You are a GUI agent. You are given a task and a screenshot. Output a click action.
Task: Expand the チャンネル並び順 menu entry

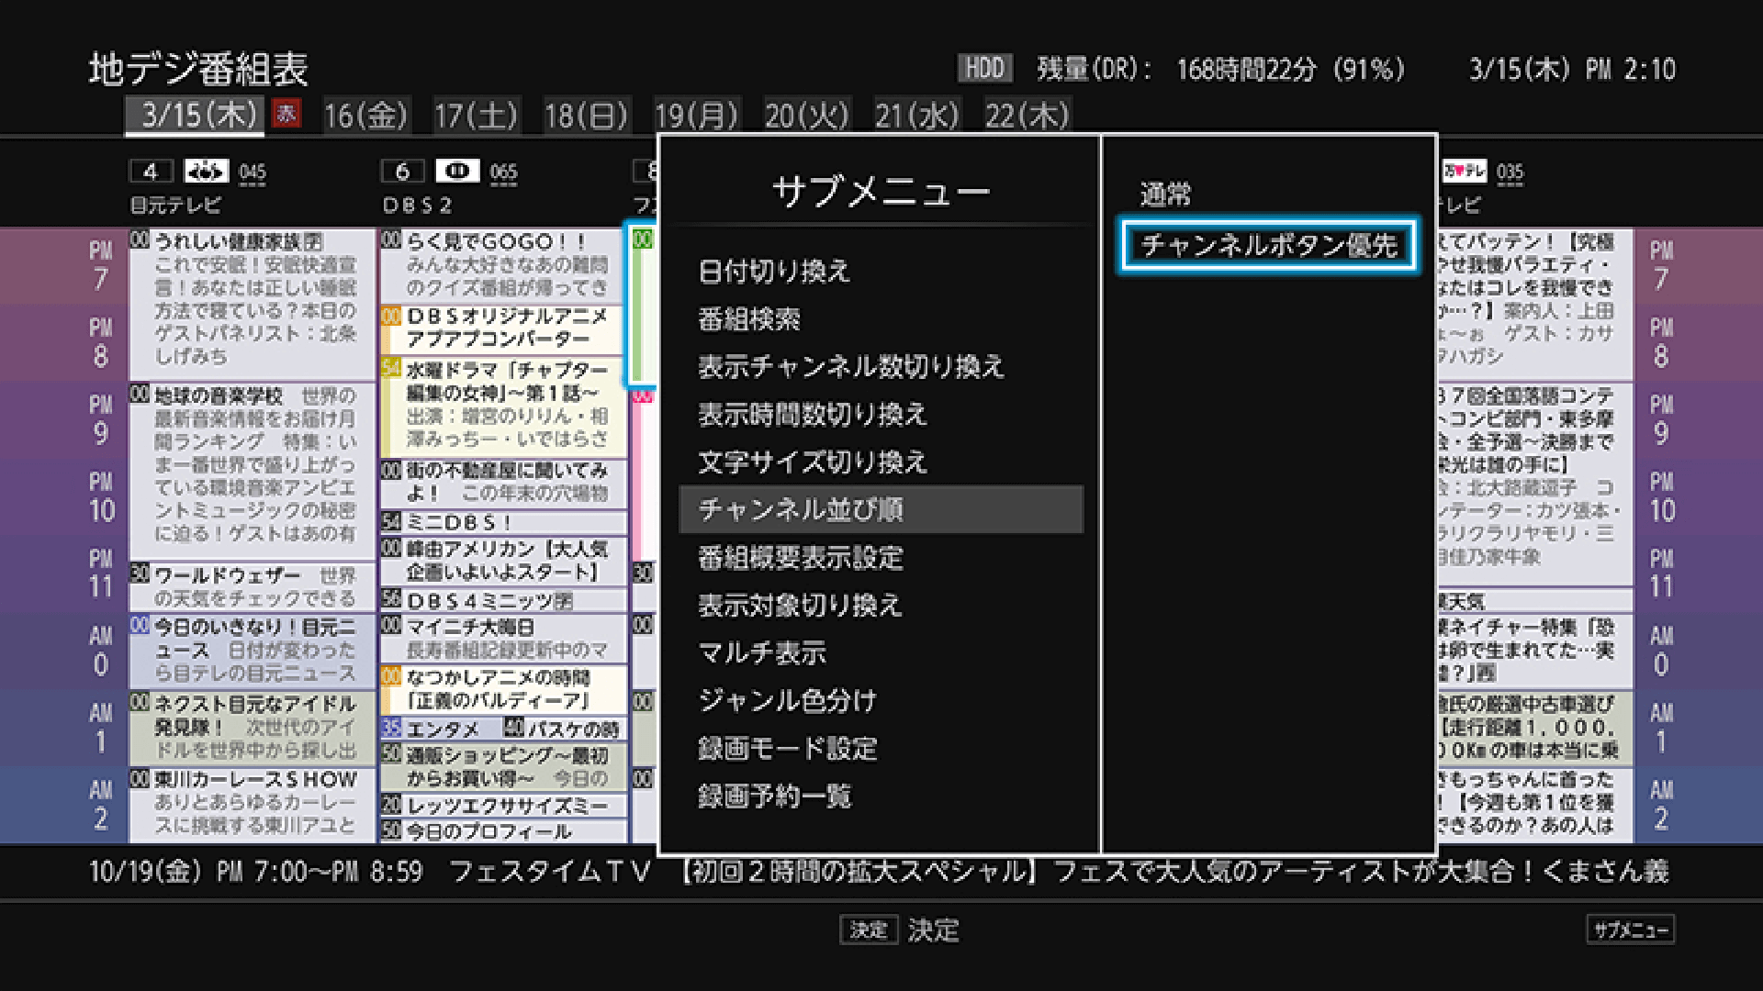(801, 509)
